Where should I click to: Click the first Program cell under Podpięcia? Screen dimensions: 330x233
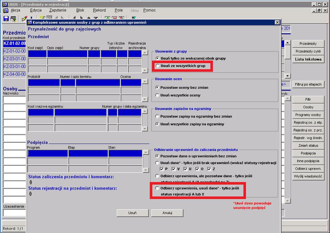click(47, 153)
